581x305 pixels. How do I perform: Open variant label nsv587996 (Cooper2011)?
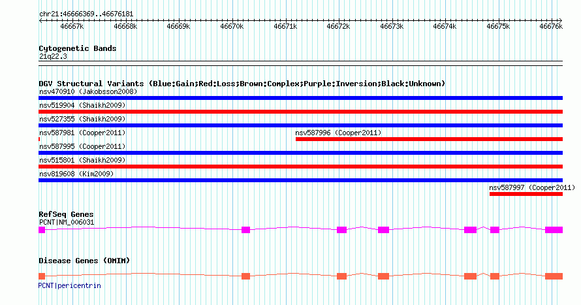point(338,133)
